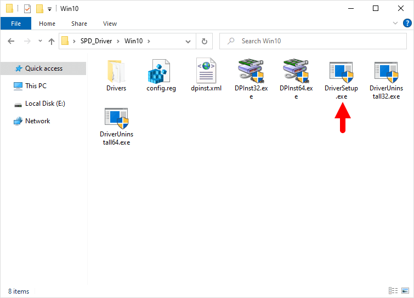Select the DriverUninstall32.exe icon
This screenshot has width=414, height=298.
coord(386,72)
